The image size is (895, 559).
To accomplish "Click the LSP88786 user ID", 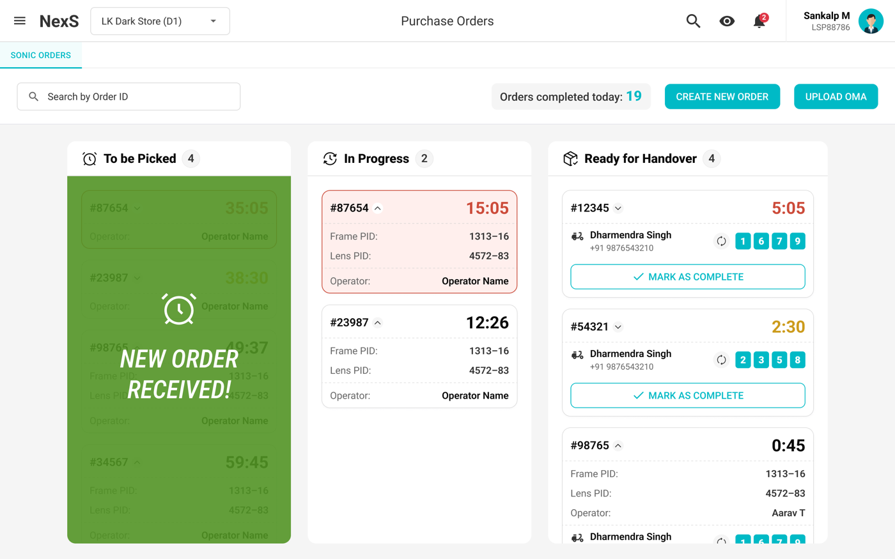I will click(830, 27).
